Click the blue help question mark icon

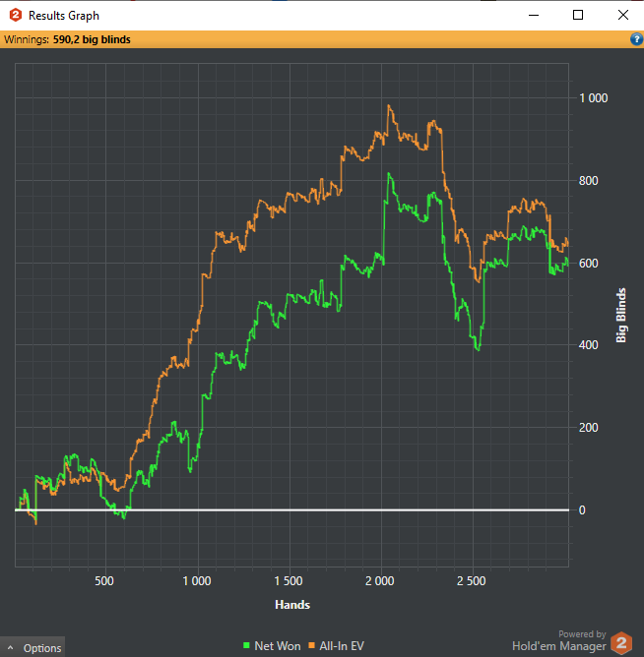[636, 39]
